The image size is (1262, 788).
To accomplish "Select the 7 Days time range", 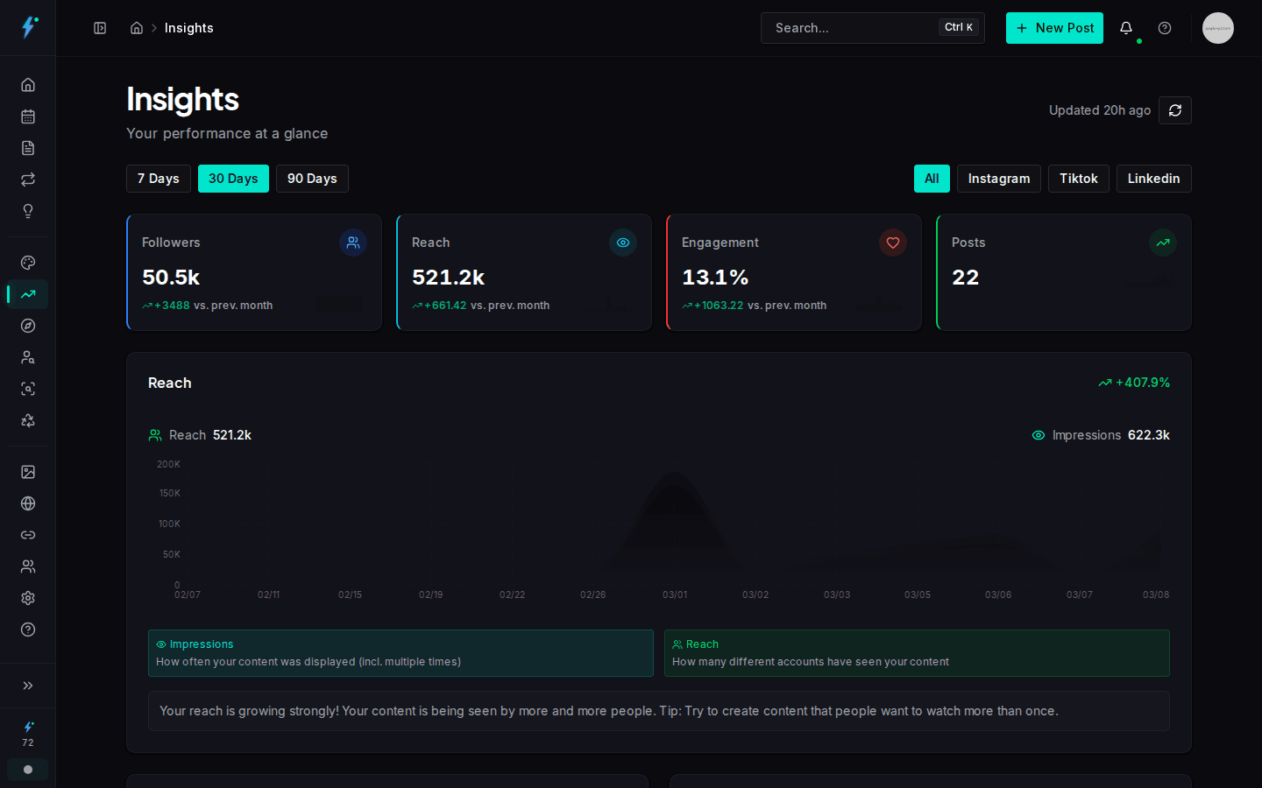I will coord(158,179).
